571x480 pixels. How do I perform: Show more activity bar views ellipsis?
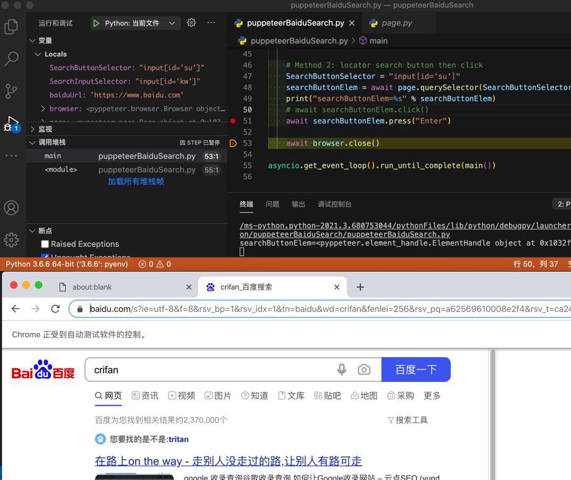point(11,156)
